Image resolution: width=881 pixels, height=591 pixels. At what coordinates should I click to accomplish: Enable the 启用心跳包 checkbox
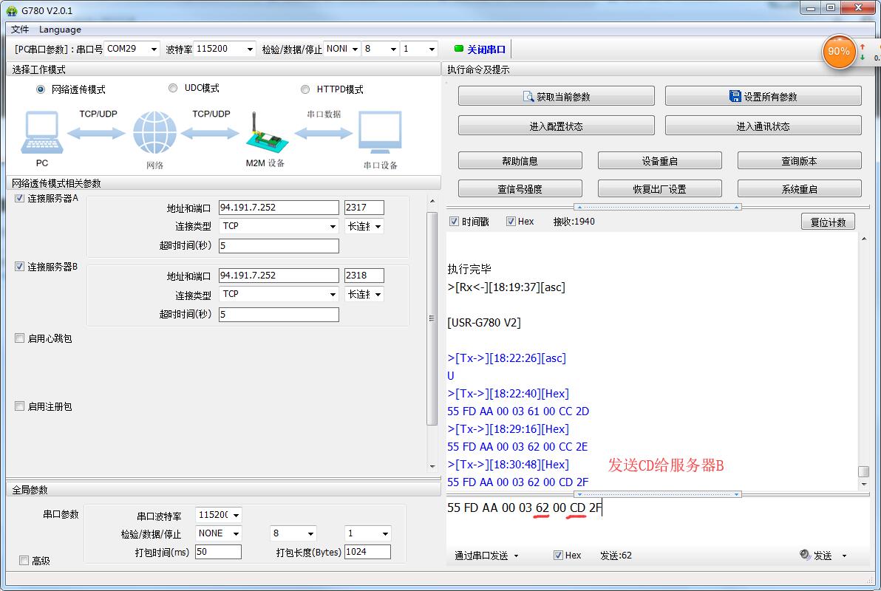20,338
